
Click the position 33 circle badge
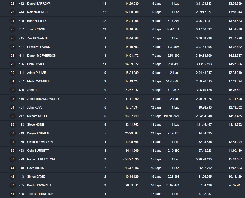[12, 99]
